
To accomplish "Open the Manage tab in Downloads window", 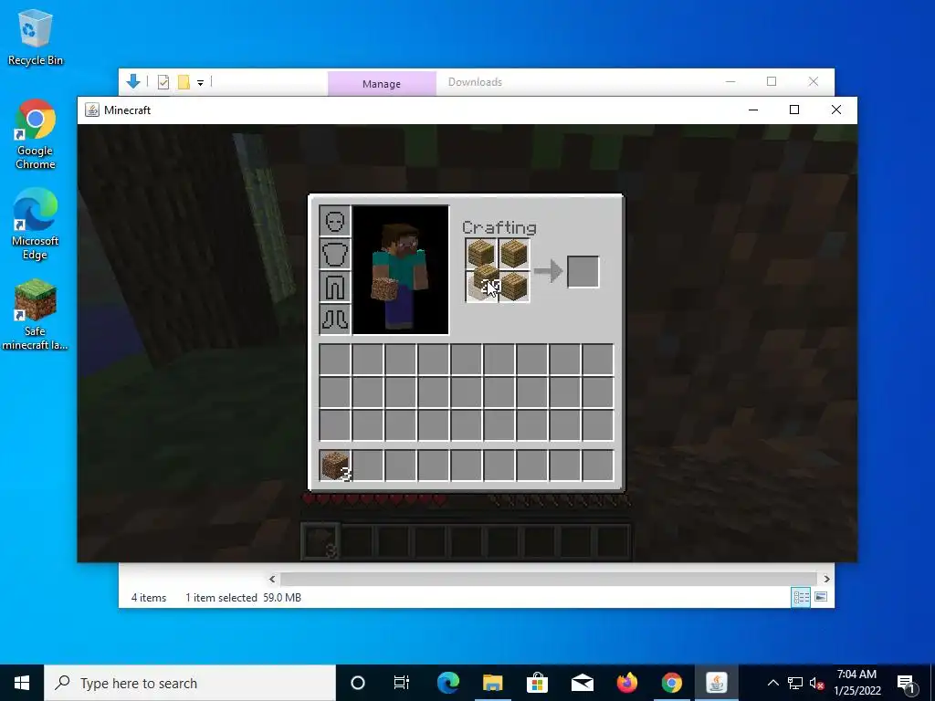I will tap(382, 84).
